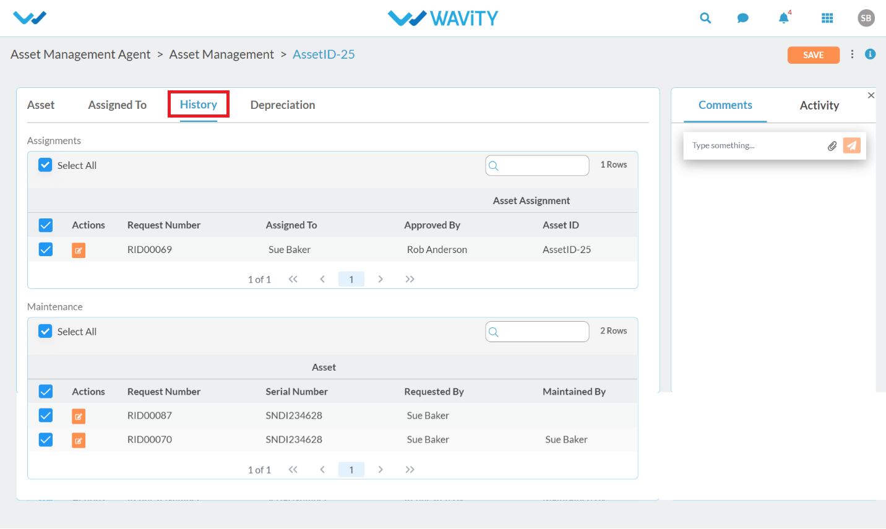Screen dimensions: 886x529
Task: Click the orange SAVE button
Action: point(814,55)
